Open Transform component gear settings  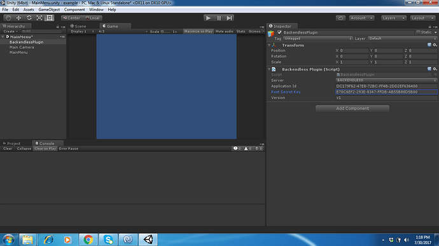point(435,44)
